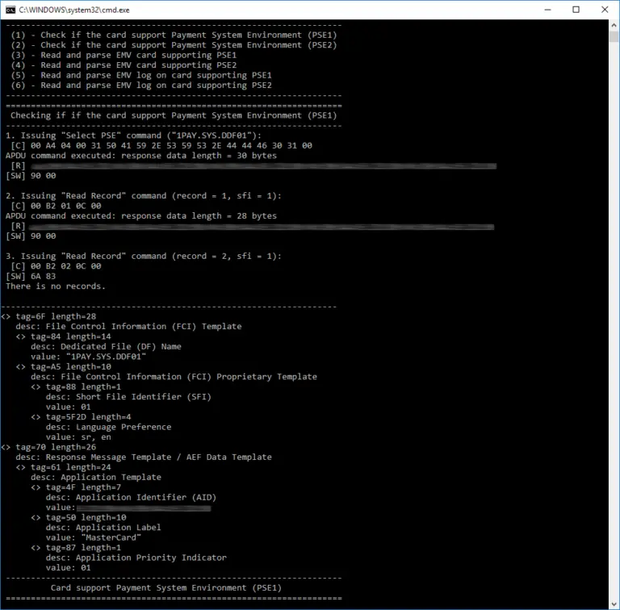Click line '3. Issuing "Read Record" command' record 2
Screen dimensions: 620x610
click(144, 256)
